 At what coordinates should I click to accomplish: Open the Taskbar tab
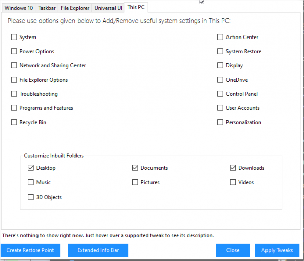pos(47,8)
